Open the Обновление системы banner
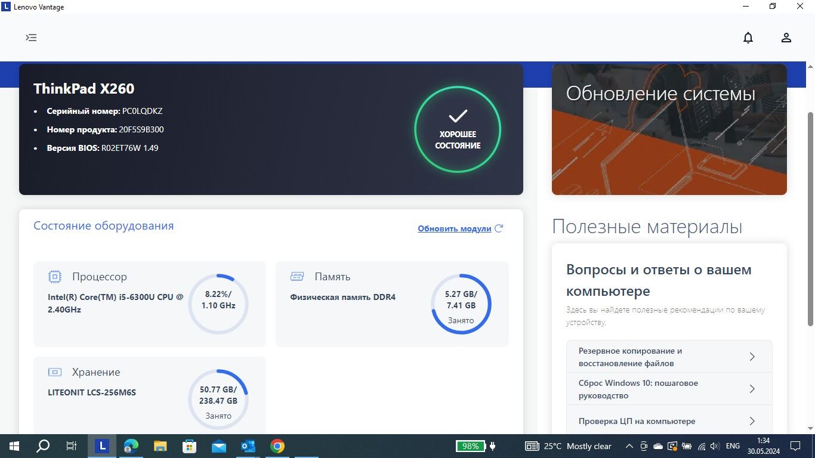This screenshot has width=815, height=458. pyautogui.click(x=669, y=129)
